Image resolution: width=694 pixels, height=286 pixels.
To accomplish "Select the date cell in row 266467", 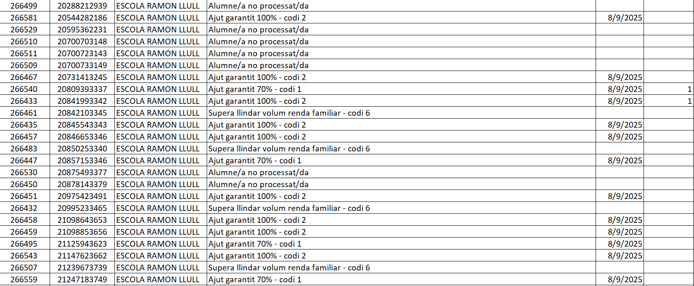I will pos(625,77).
